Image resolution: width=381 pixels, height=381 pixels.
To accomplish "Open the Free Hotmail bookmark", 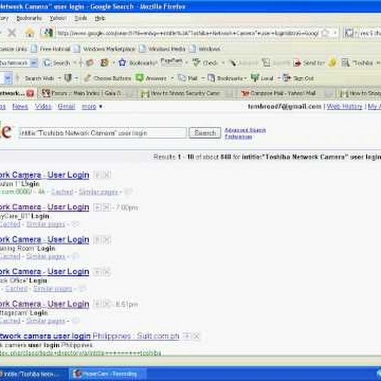I will click(51, 49).
